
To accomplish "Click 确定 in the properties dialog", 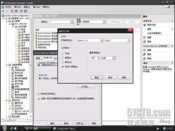I will click(x=52, y=123).
